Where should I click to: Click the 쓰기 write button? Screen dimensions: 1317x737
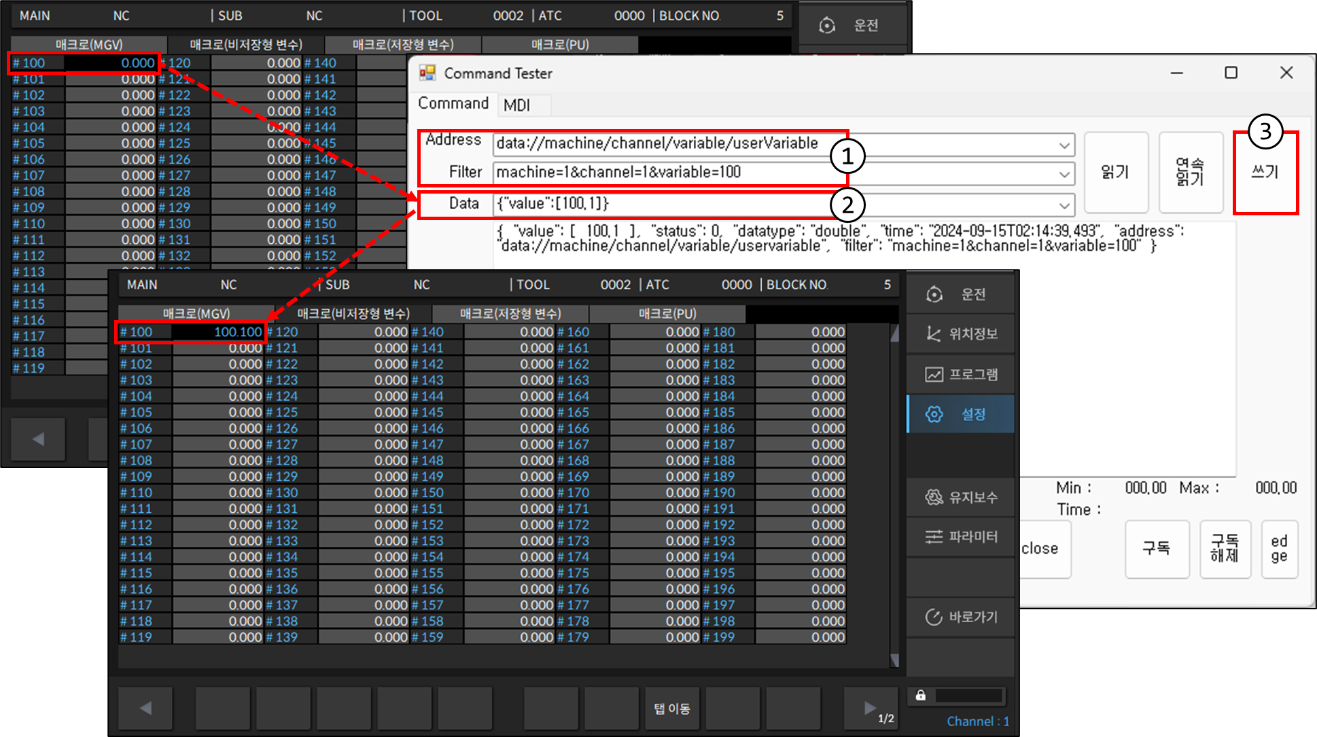tap(1265, 173)
